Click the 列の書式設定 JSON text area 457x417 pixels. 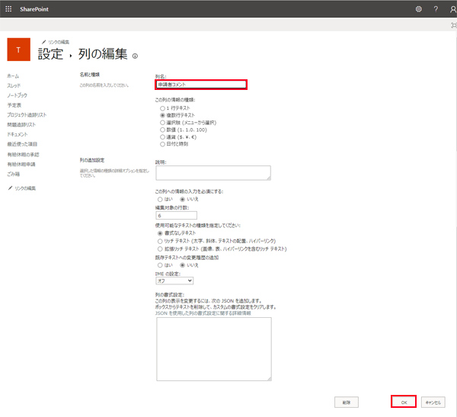[x=214, y=349]
